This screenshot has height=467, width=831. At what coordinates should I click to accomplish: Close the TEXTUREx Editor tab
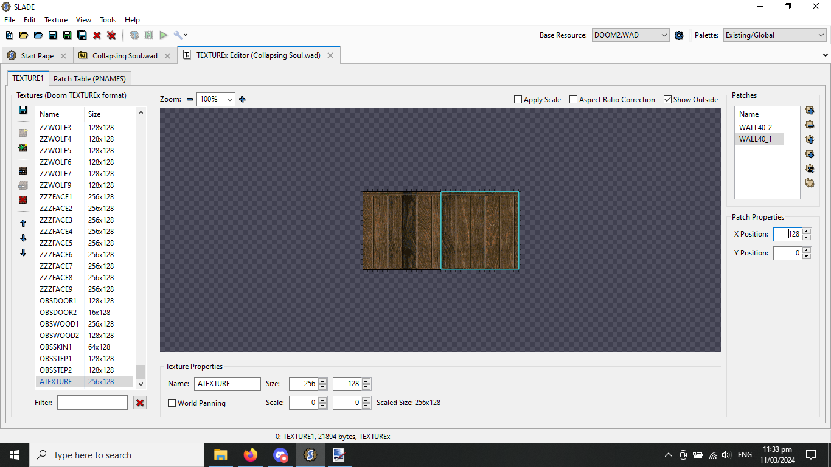(330, 55)
